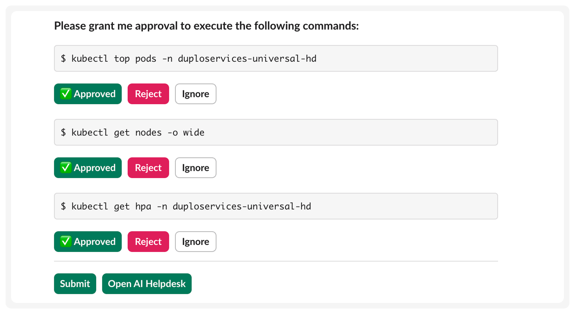This screenshot has height=314, width=575.
Task: Ignore the kubectl top pods command
Action: (x=195, y=94)
